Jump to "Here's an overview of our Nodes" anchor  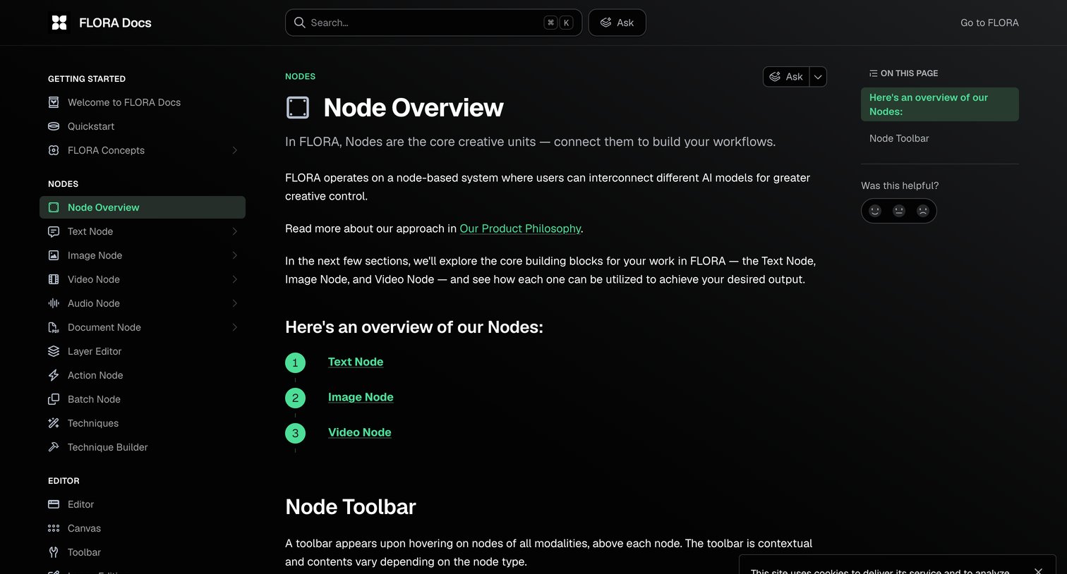tap(940, 104)
